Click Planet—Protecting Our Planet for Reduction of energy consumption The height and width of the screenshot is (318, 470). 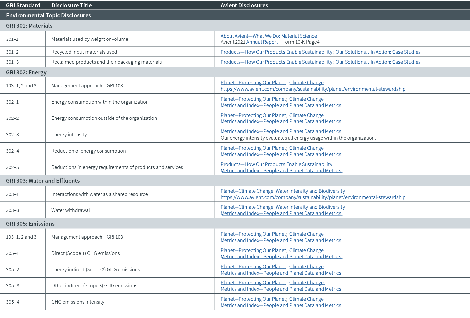coord(253,148)
